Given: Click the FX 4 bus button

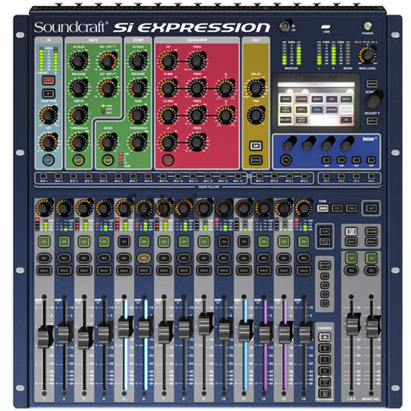Looking at the screenshot, I should (x=371, y=176).
